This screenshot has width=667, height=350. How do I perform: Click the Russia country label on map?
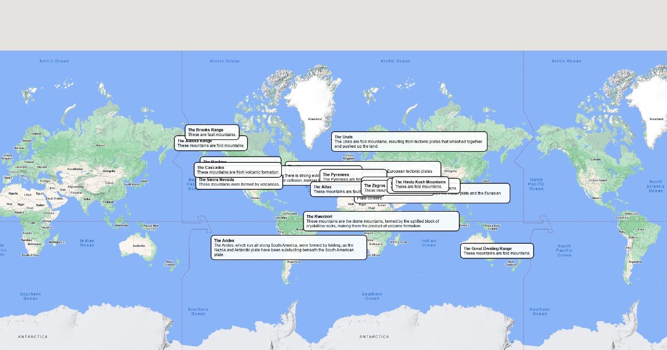(x=101, y=145)
